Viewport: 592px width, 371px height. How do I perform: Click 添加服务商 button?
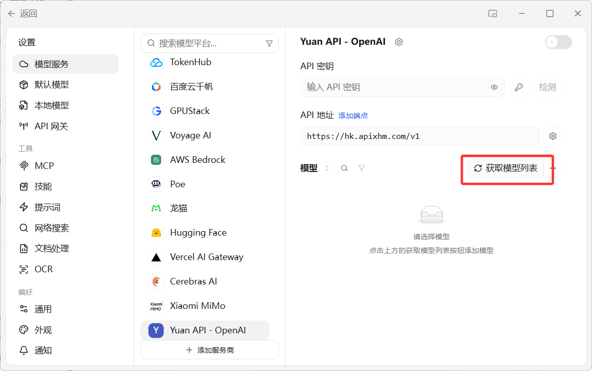click(x=210, y=350)
